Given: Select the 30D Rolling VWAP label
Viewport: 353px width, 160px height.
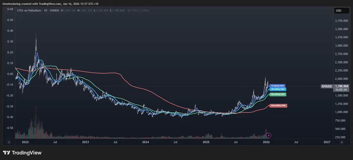Looking at the screenshot, I should pyautogui.click(x=277, y=89).
